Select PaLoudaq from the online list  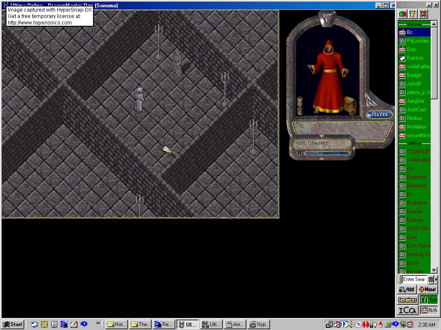pos(417,41)
